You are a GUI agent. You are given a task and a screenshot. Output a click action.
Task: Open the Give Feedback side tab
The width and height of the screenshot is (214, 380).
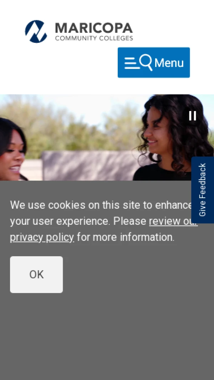coord(202,190)
